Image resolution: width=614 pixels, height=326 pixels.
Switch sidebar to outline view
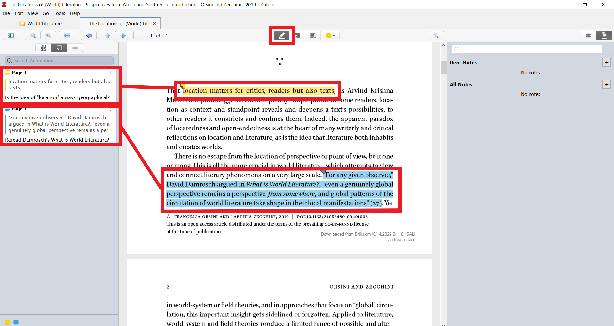pyautogui.click(x=75, y=48)
